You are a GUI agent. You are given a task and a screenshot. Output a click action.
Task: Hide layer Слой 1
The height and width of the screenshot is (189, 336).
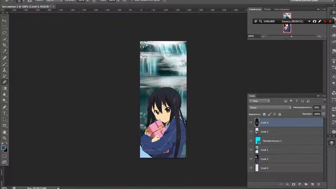click(251, 150)
